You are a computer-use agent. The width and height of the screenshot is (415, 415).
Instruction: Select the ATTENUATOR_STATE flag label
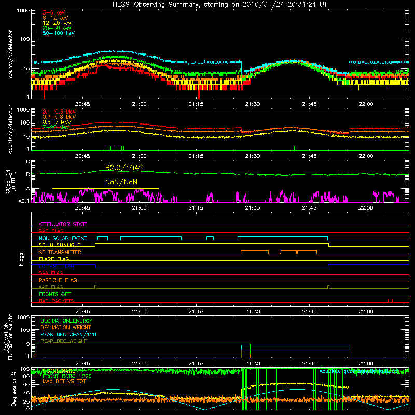pos(63,224)
